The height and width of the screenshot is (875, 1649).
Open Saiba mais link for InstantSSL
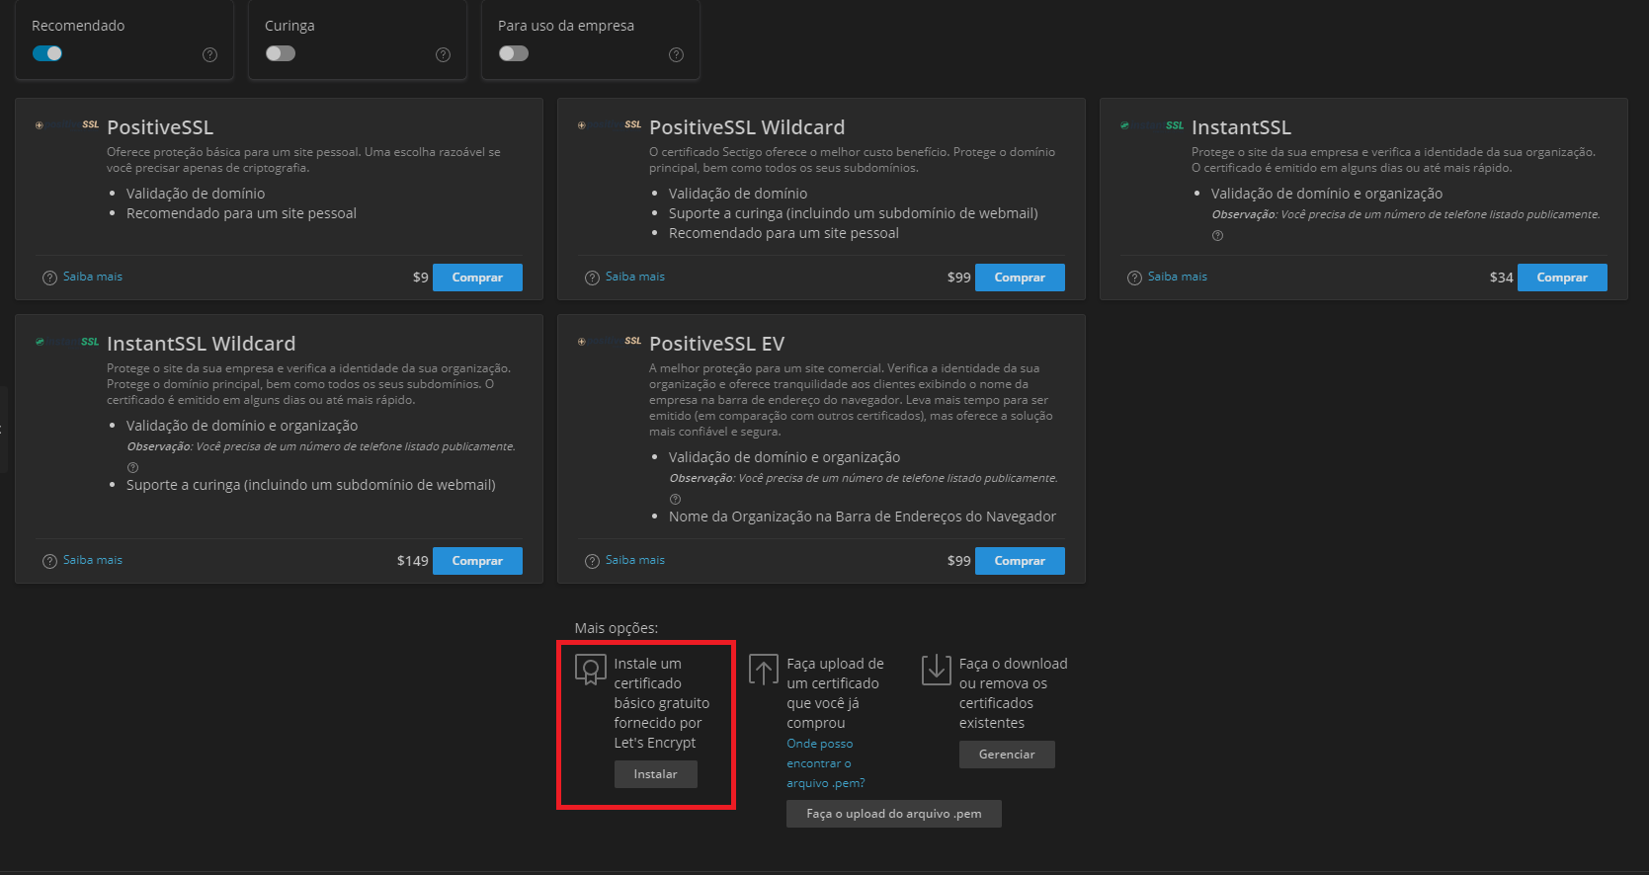1178,277
